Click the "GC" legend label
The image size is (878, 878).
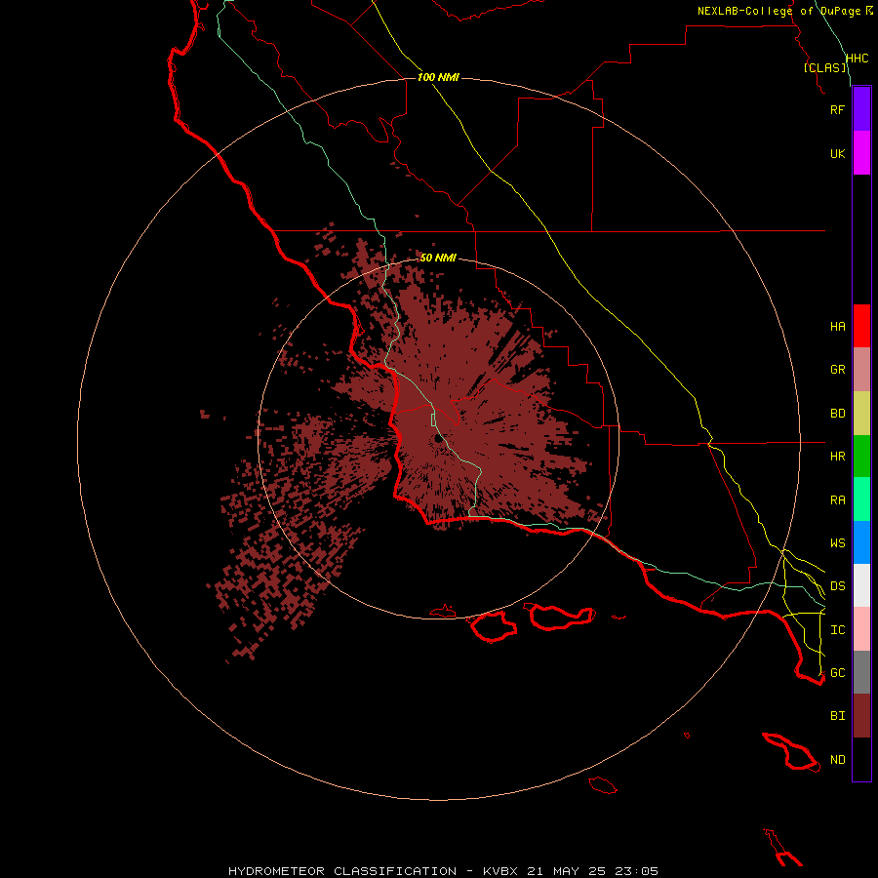(837, 673)
